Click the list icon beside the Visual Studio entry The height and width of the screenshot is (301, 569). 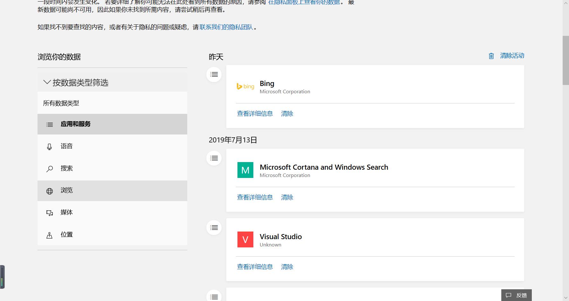click(x=214, y=227)
